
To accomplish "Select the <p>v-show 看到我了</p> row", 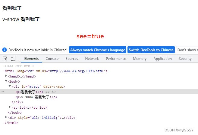I will pyautogui.click(x=36, y=97).
